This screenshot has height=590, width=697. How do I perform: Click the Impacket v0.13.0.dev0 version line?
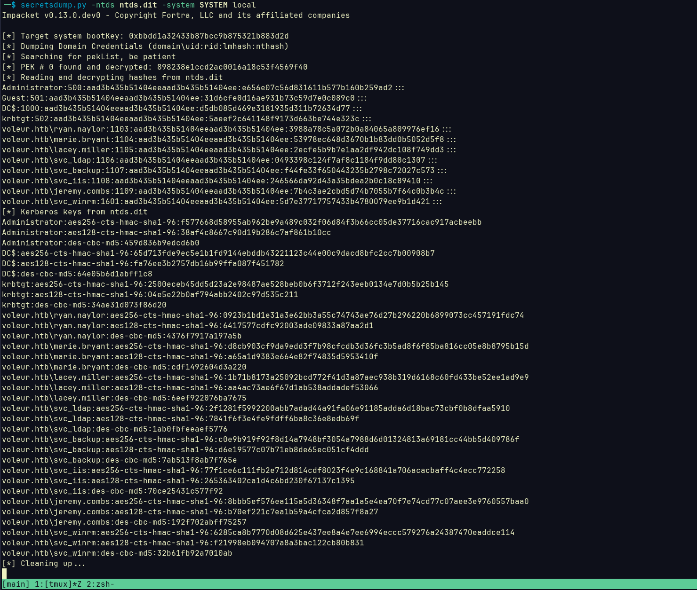pos(176,16)
